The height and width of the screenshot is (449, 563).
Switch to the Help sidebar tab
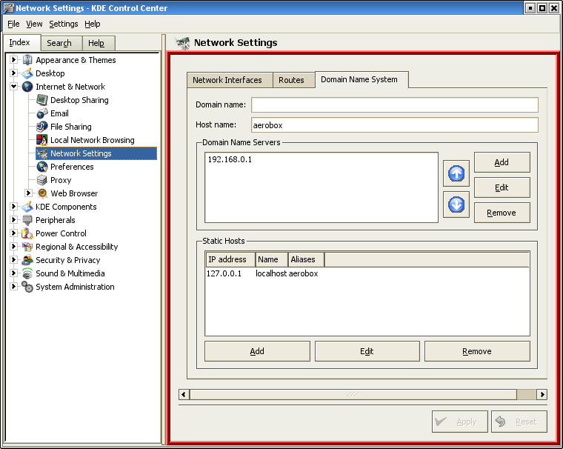point(99,43)
